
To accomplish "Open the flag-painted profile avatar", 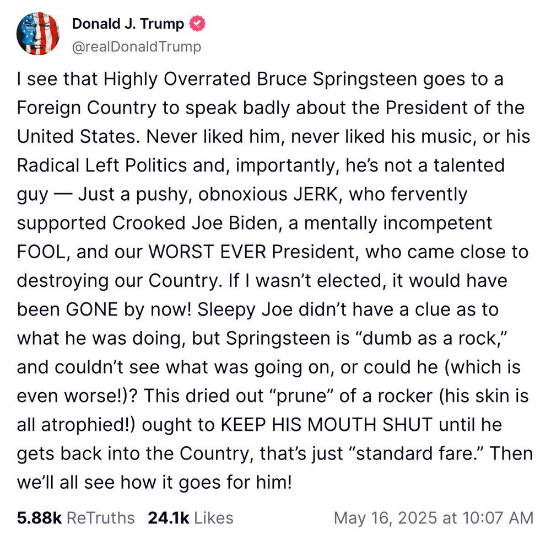I will pos(38,34).
